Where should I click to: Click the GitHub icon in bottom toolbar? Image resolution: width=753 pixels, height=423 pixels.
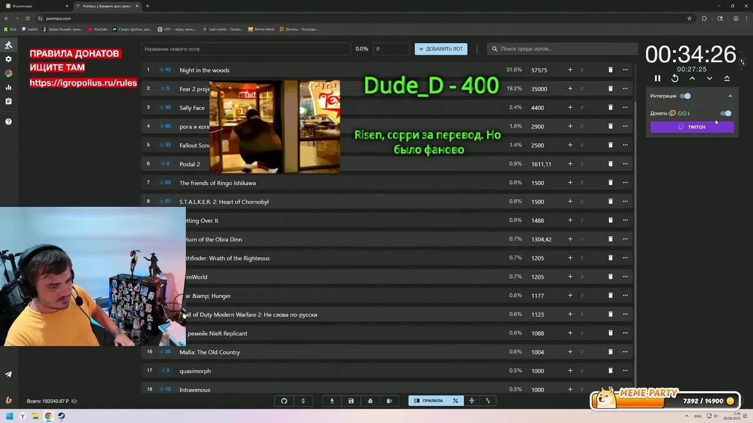pyautogui.click(x=284, y=401)
